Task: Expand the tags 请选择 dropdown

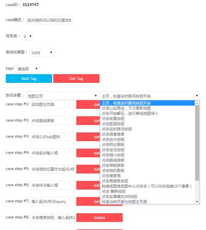Action: (x=27, y=69)
